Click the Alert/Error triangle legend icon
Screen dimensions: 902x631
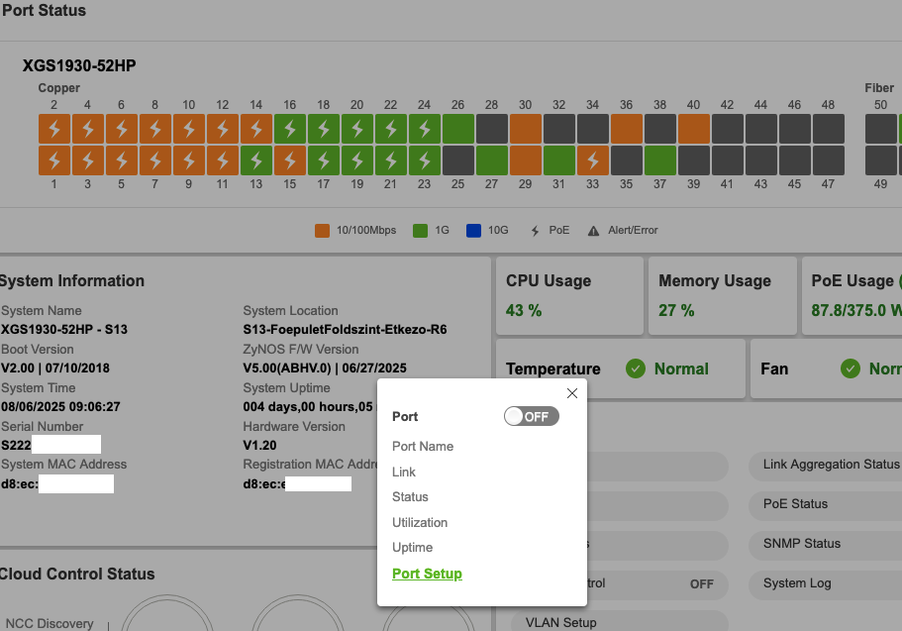tap(593, 231)
